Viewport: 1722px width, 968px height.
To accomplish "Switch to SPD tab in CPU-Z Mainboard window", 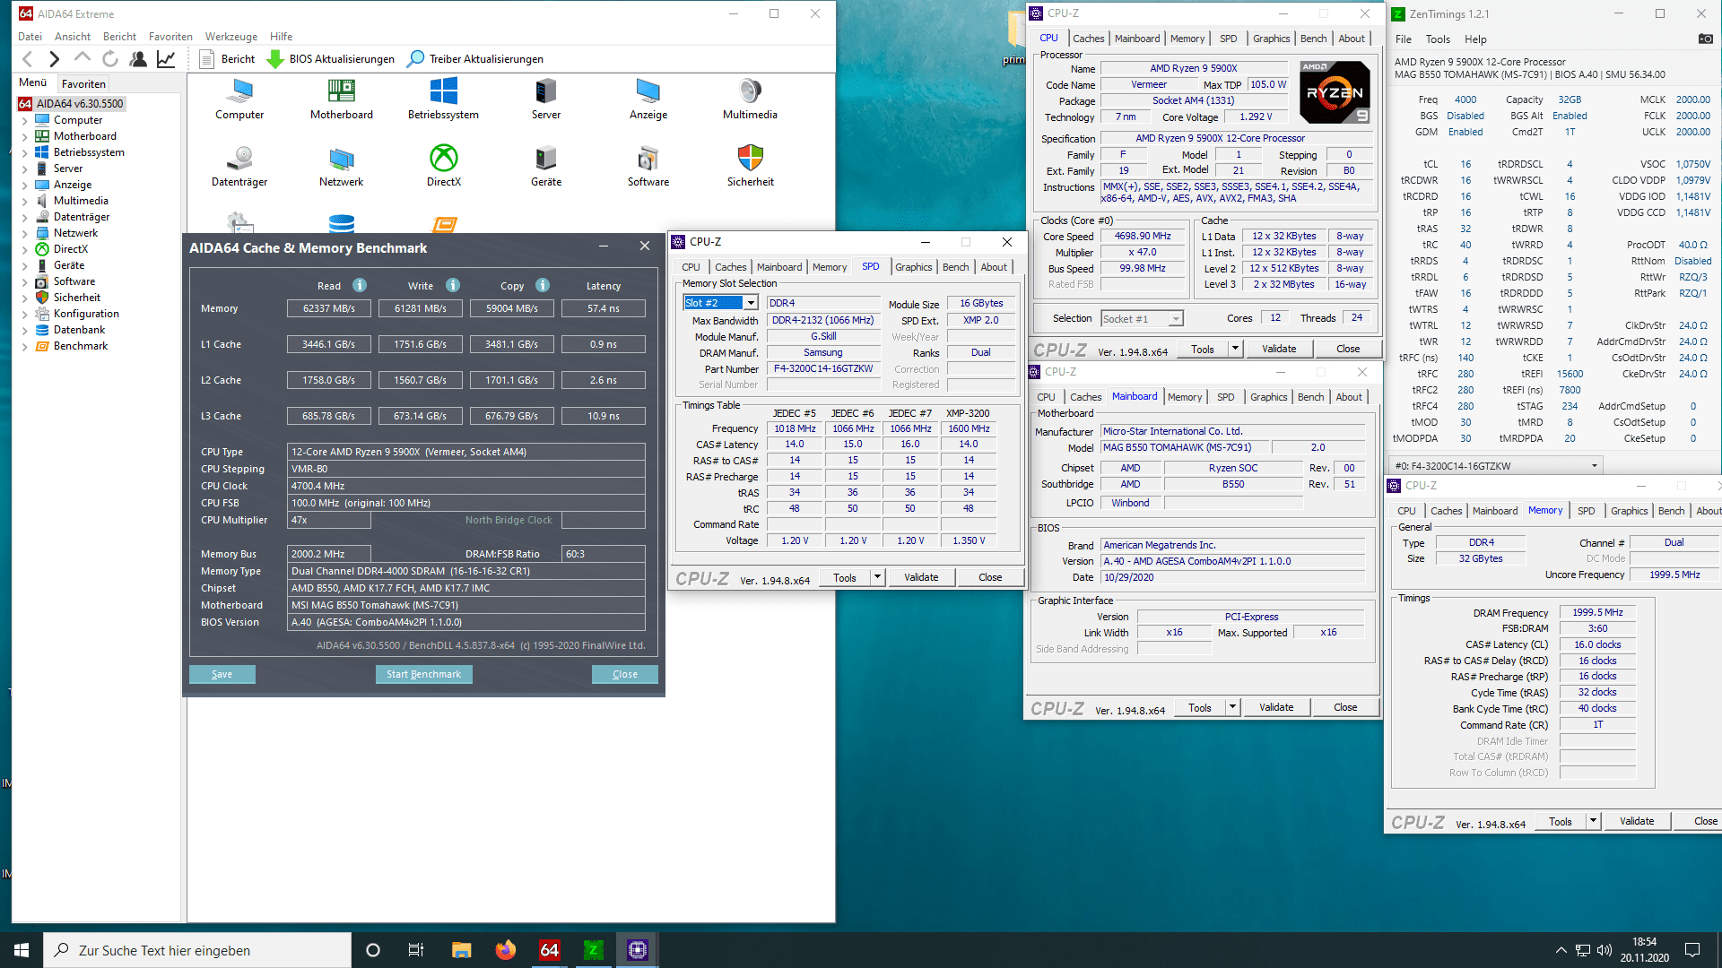I will coord(1225,397).
